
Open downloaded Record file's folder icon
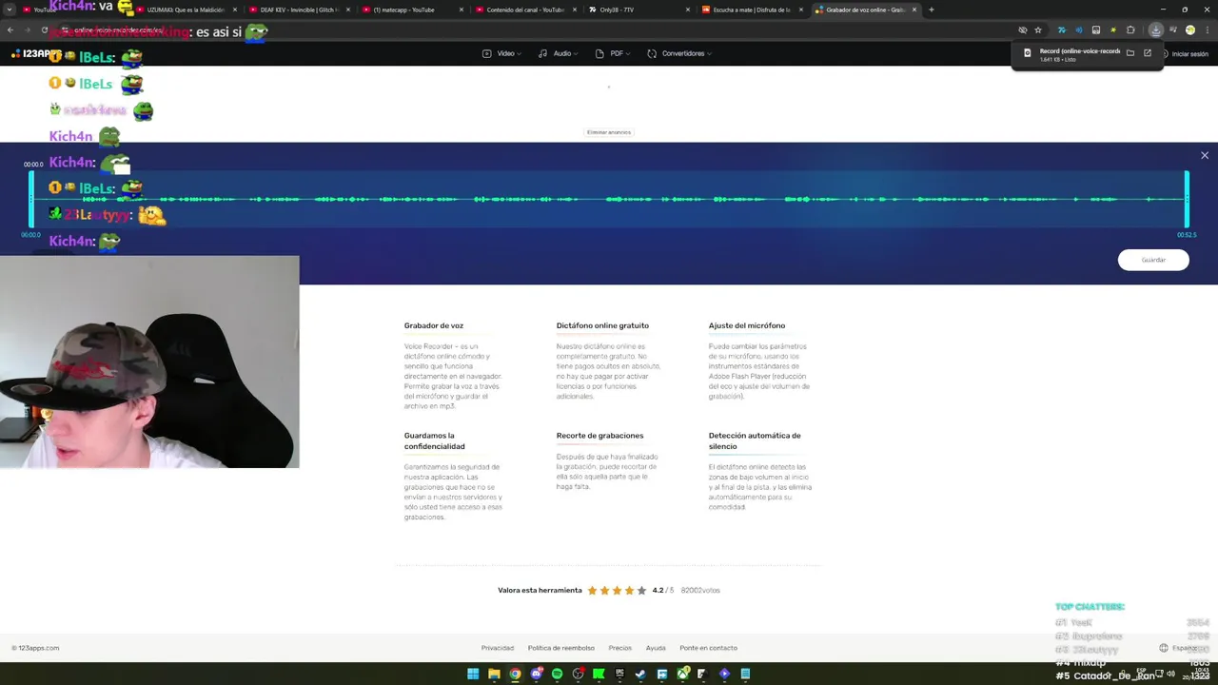click(x=1130, y=53)
